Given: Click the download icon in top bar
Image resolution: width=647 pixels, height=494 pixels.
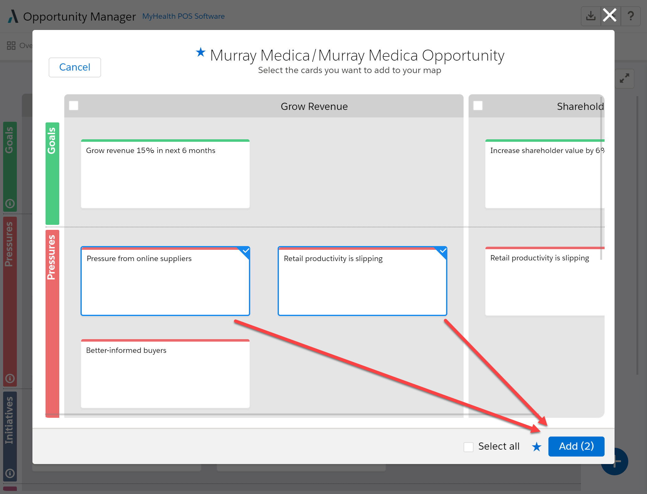Looking at the screenshot, I should click(591, 16).
